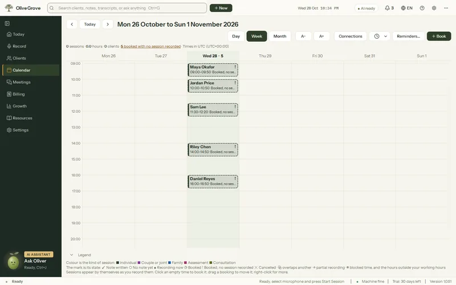Click Individual color swatch in legend
456x285 pixels.
pyautogui.click(x=117, y=263)
